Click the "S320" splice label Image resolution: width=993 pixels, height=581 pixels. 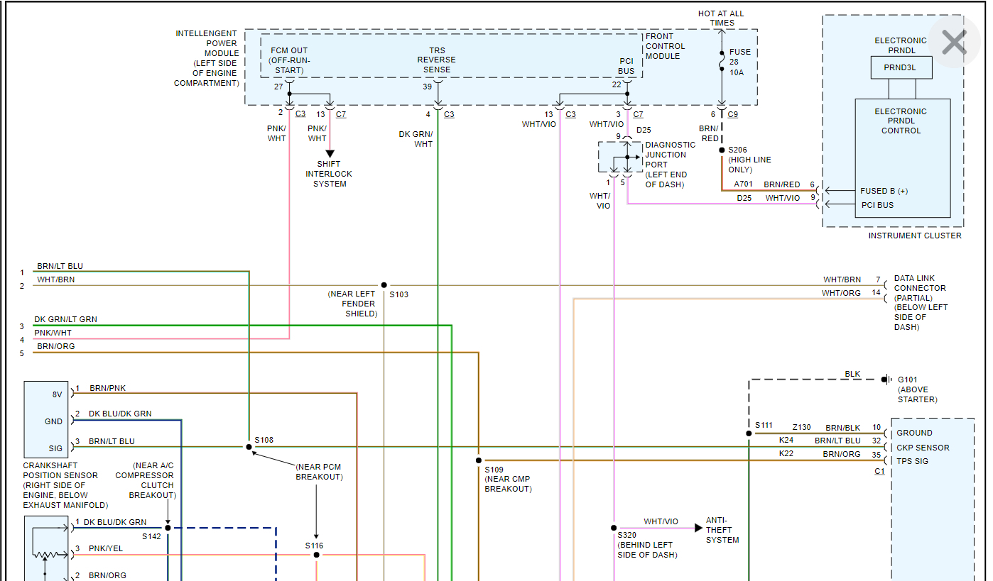(x=627, y=535)
